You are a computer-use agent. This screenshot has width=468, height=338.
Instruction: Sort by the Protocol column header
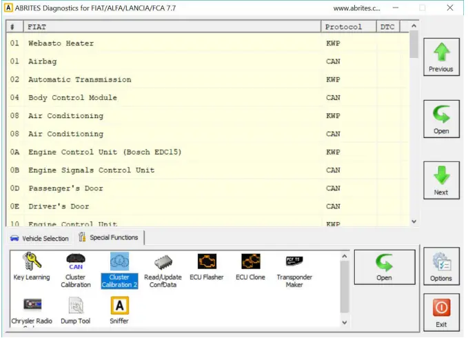pyautogui.click(x=349, y=27)
